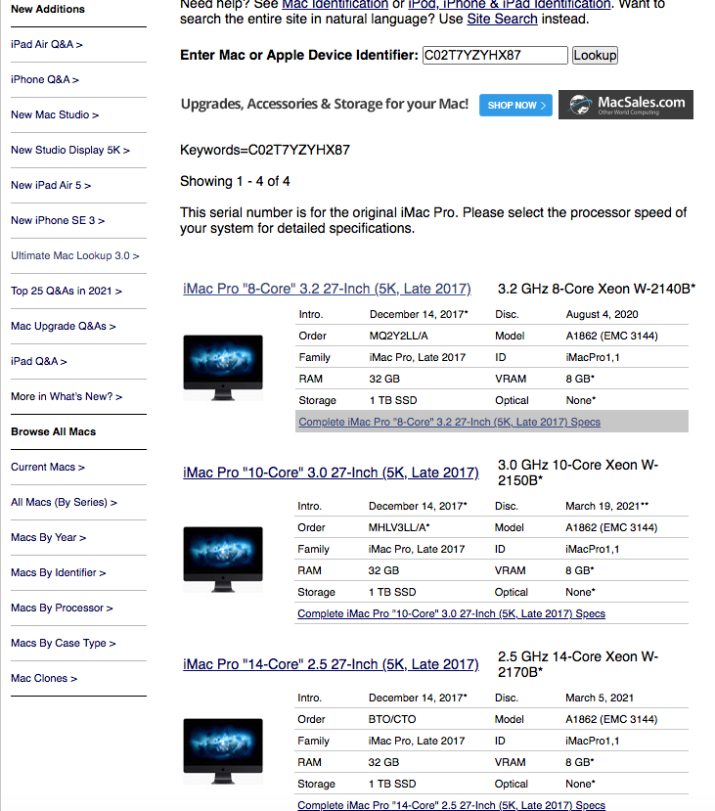
Task: Open Mac Clones link
Action: pos(44,678)
